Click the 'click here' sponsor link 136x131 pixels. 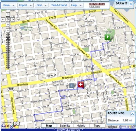click(95, 6)
